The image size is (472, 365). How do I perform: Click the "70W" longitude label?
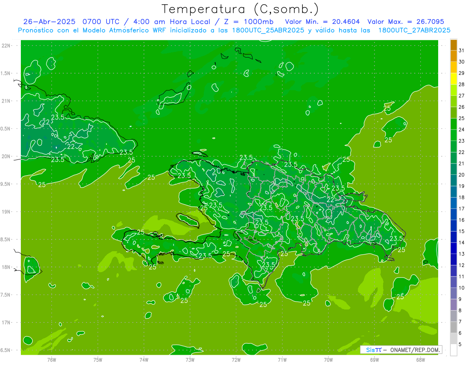(328, 359)
